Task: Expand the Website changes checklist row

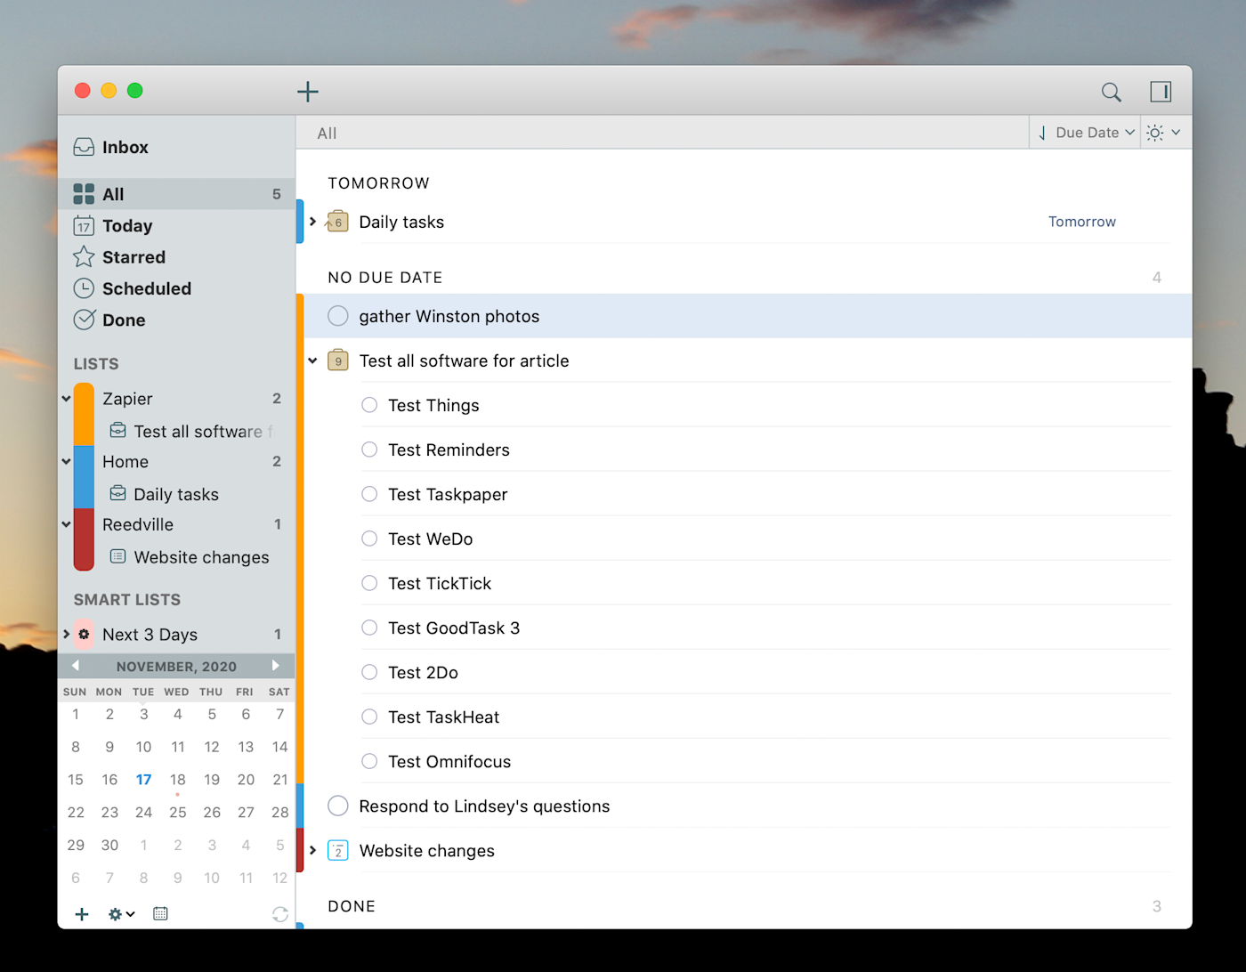Action: [312, 850]
